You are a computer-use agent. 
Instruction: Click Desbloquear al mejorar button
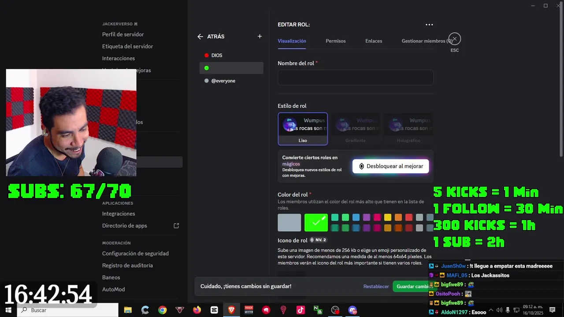[390, 166]
